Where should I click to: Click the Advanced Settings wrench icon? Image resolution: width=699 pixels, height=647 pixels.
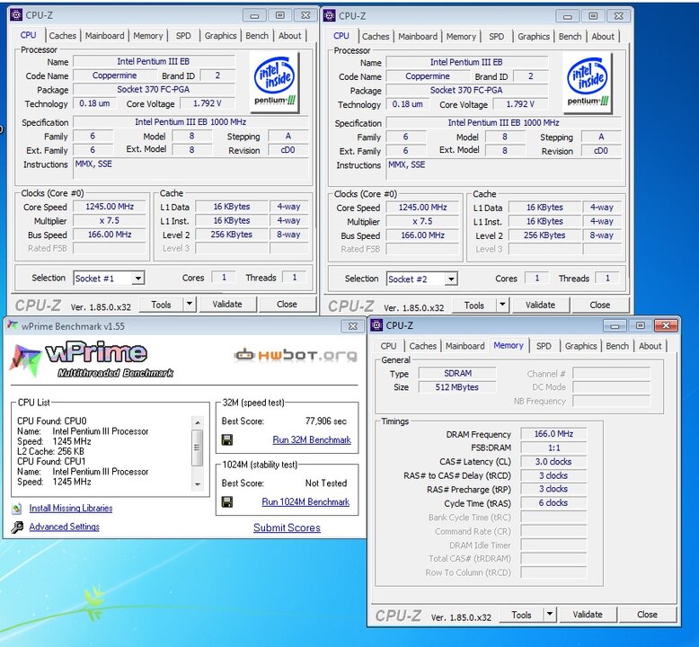pyautogui.click(x=17, y=527)
